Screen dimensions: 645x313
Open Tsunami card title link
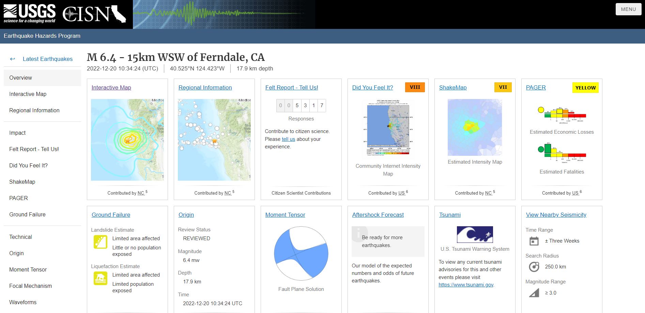pos(450,215)
